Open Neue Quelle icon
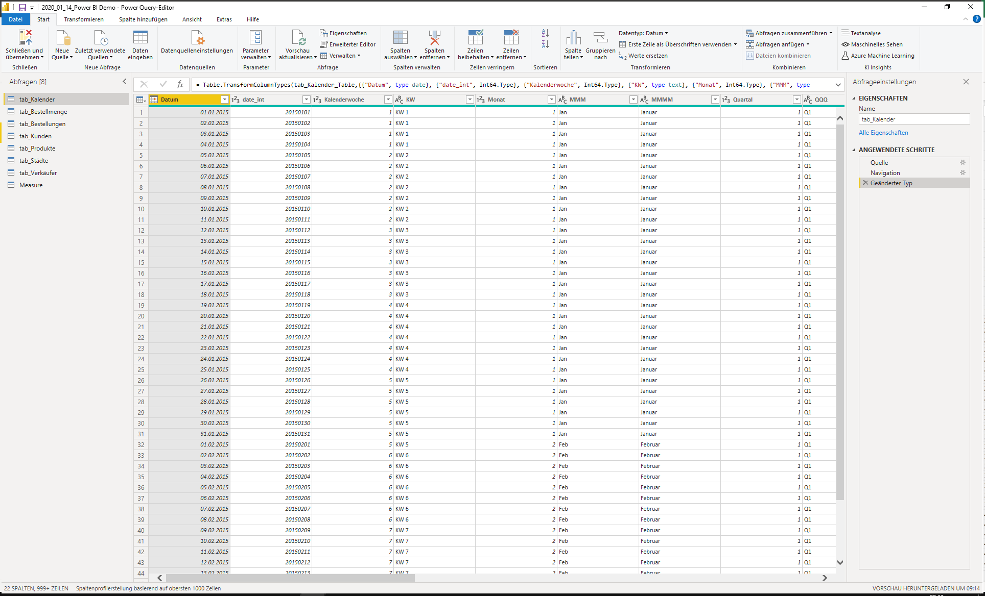This screenshot has width=985, height=596. pyautogui.click(x=62, y=38)
